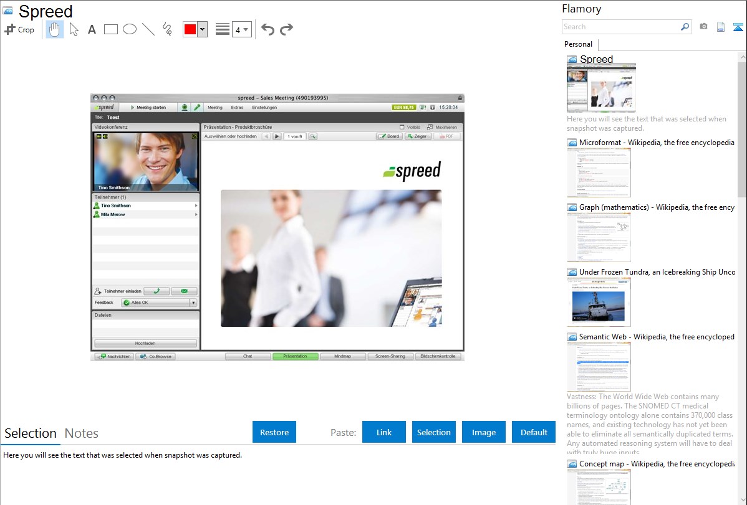Expand Tino Smithson participant options
Viewport: 747px width, 505px height.
tap(196, 205)
